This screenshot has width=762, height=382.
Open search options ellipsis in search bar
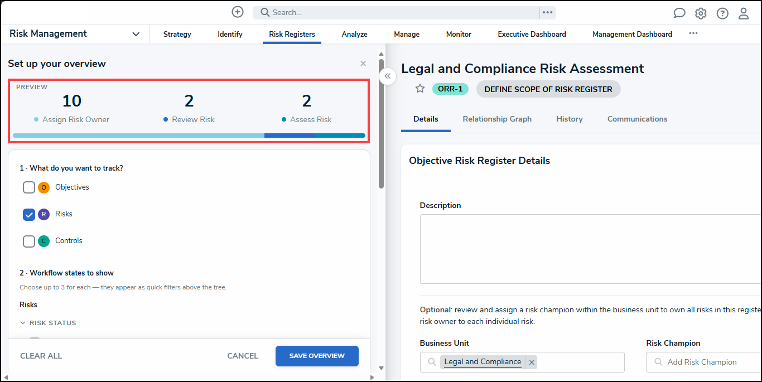pyautogui.click(x=547, y=12)
